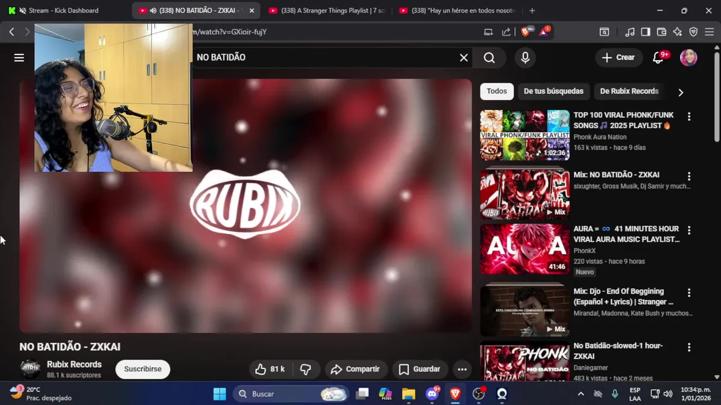Screen dimensions: 721x405
Task: Click the taskbar Buscar search box
Action: click(x=291, y=394)
